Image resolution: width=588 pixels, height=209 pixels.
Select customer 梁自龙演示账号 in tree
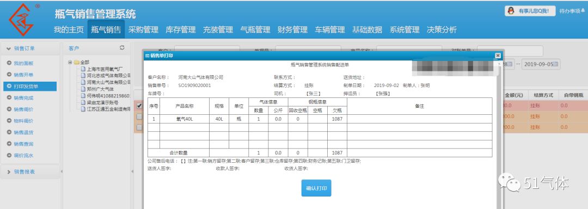(x=102, y=102)
